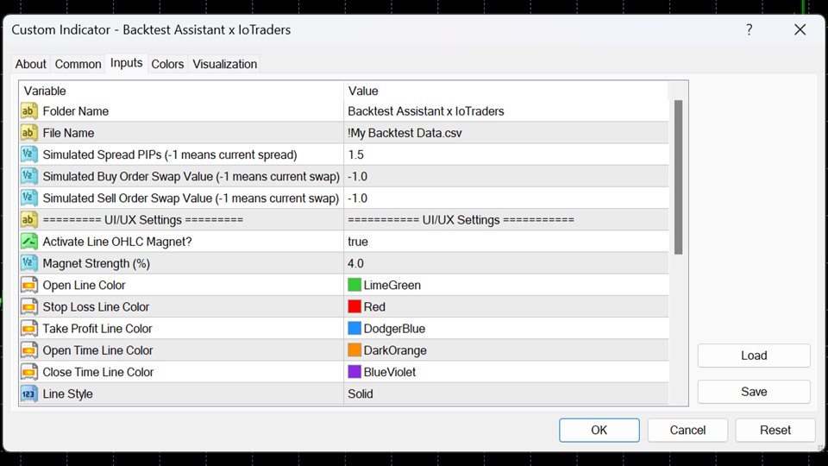The height and width of the screenshot is (466, 828).
Task: Click the boolean icon beside Activate Line OHLC Magnet
Action: [28, 242]
